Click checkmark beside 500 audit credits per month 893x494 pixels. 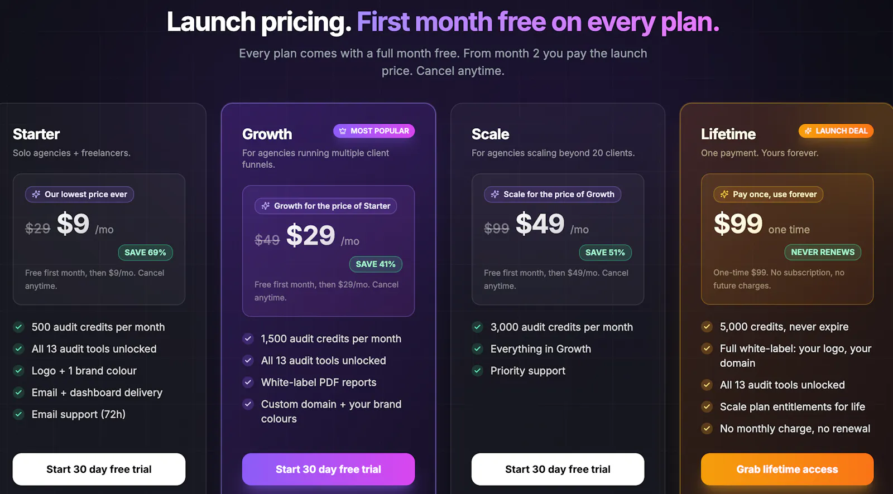click(19, 327)
